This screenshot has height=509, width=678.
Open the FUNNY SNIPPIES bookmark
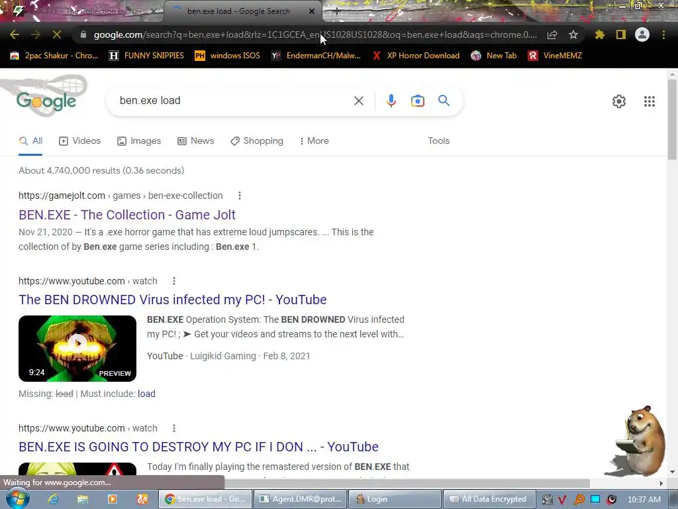[x=146, y=56]
